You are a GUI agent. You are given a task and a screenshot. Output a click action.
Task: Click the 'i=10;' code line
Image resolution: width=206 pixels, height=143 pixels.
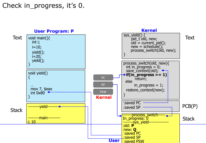click(37, 47)
